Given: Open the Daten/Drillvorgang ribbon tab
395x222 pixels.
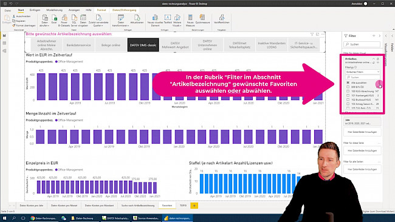Looking at the screenshot, I should pyautogui.click(x=124, y=10).
